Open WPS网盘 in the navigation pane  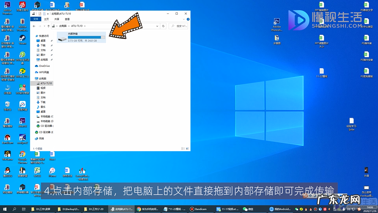(42, 72)
